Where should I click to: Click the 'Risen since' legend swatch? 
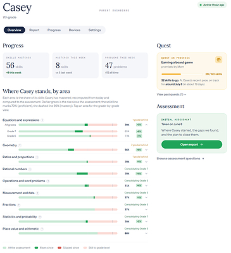pyautogui.click(x=36, y=248)
